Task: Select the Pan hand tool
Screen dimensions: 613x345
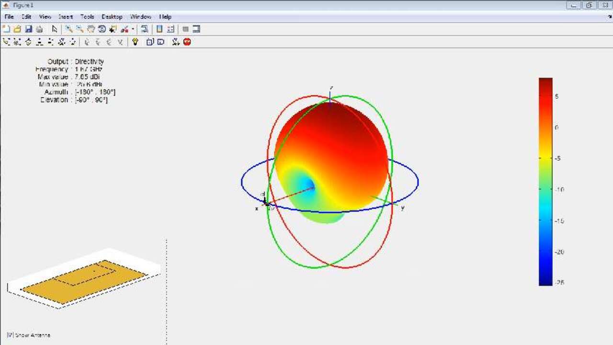Action: click(x=91, y=29)
